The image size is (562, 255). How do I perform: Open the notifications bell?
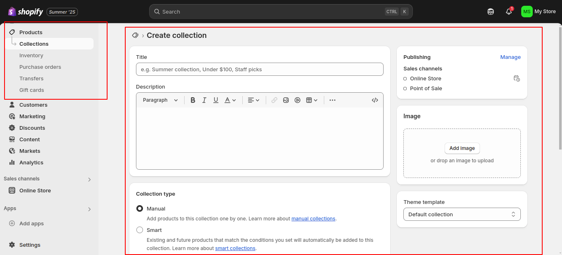pyautogui.click(x=509, y=12)
